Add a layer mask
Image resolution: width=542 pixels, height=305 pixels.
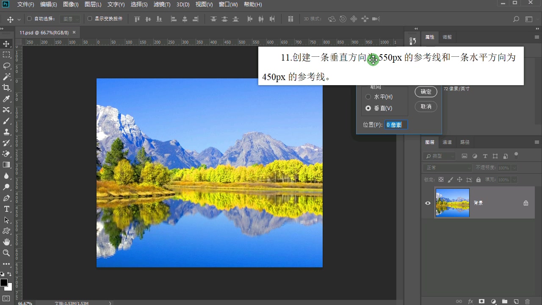pos(481,302)
